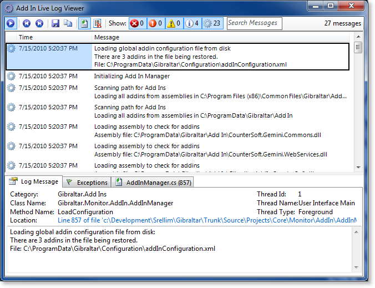Click the Save log icon
The height and width of the screenshot is (288, 375).
(55, 23)
